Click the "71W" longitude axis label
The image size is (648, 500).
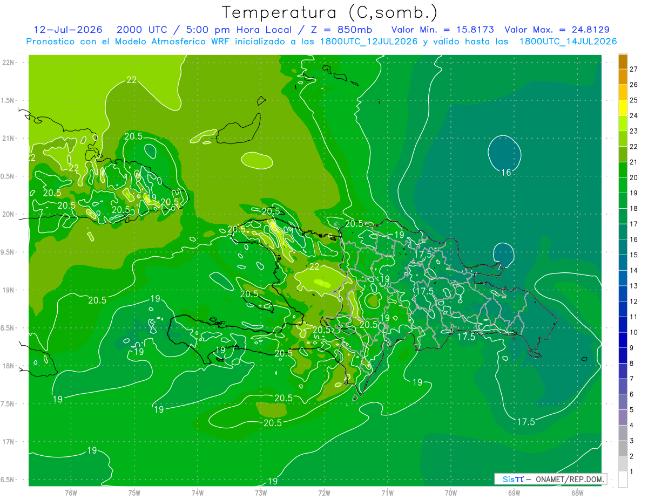click(x=387, y=492)
